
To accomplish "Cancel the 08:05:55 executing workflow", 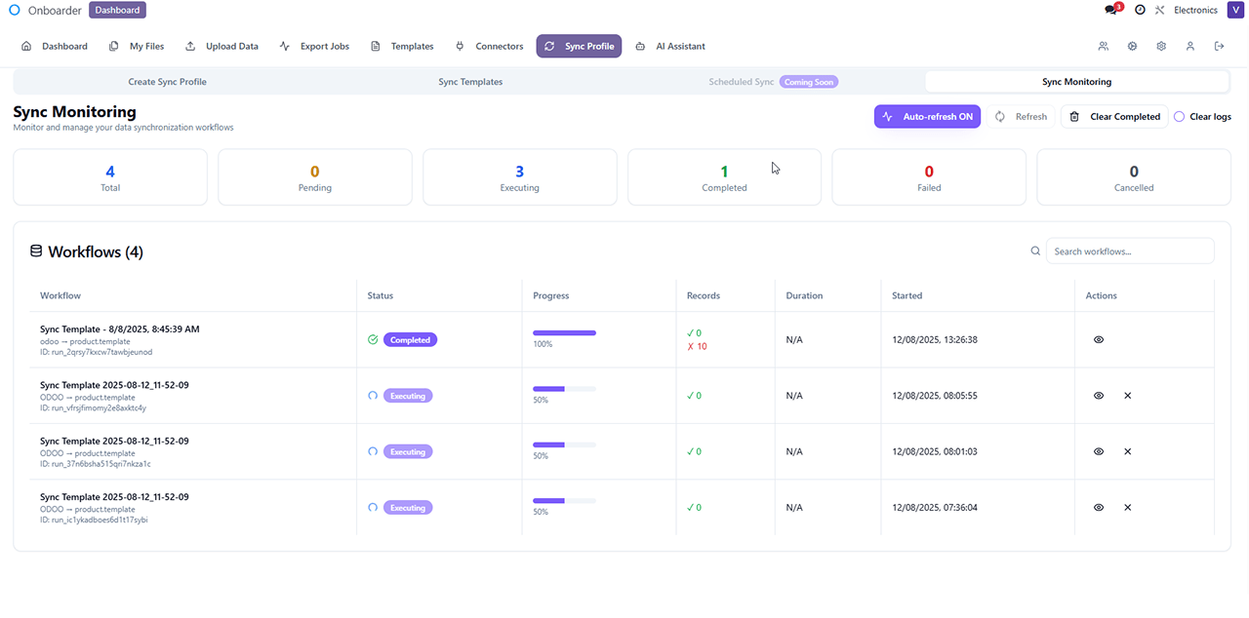I will (1127, 396).
